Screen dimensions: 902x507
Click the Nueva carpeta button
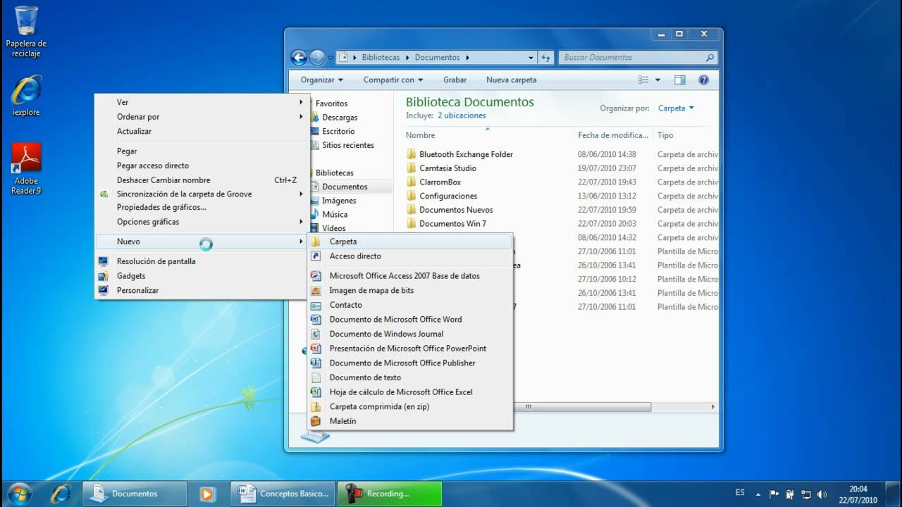click(512, 80)
